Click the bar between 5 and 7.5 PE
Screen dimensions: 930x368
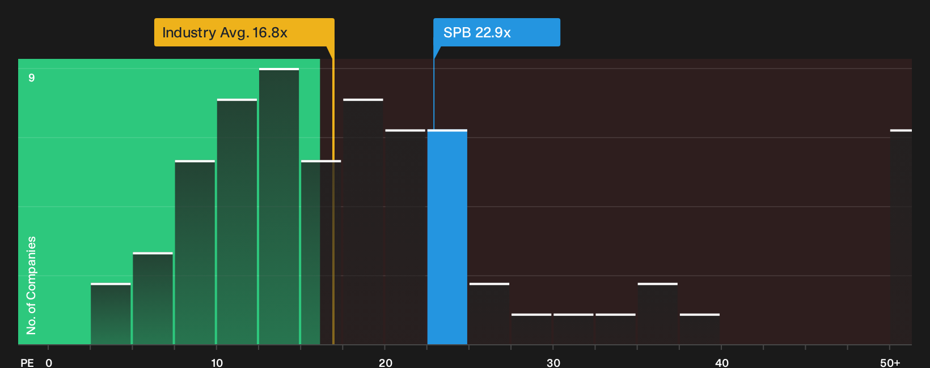click(153, 298)
